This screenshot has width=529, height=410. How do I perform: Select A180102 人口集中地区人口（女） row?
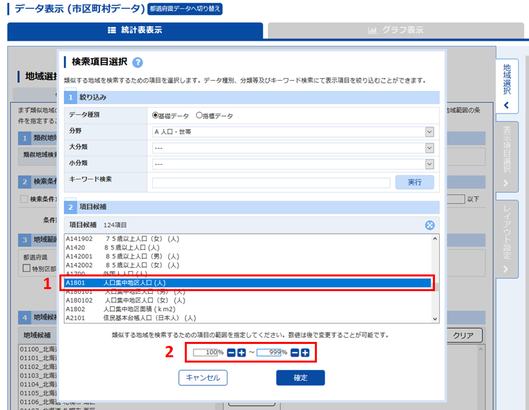247,300
